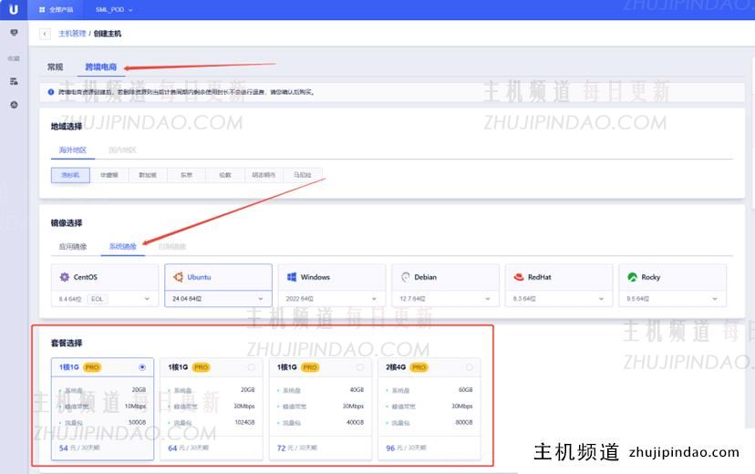Pick the Debian swirl icon

(x=406, y=277)
